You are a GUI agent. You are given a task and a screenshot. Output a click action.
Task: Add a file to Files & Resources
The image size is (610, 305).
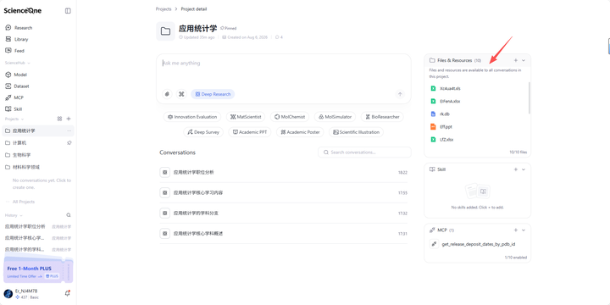coord(516,60)
